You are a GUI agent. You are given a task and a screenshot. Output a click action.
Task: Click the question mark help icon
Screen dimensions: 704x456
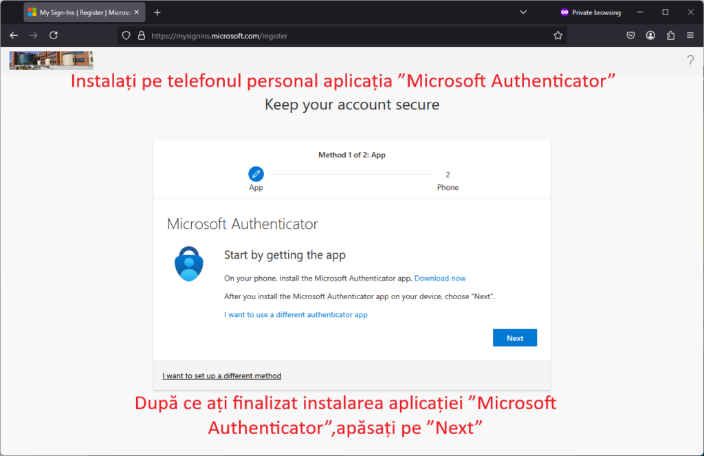pos(690,61)
